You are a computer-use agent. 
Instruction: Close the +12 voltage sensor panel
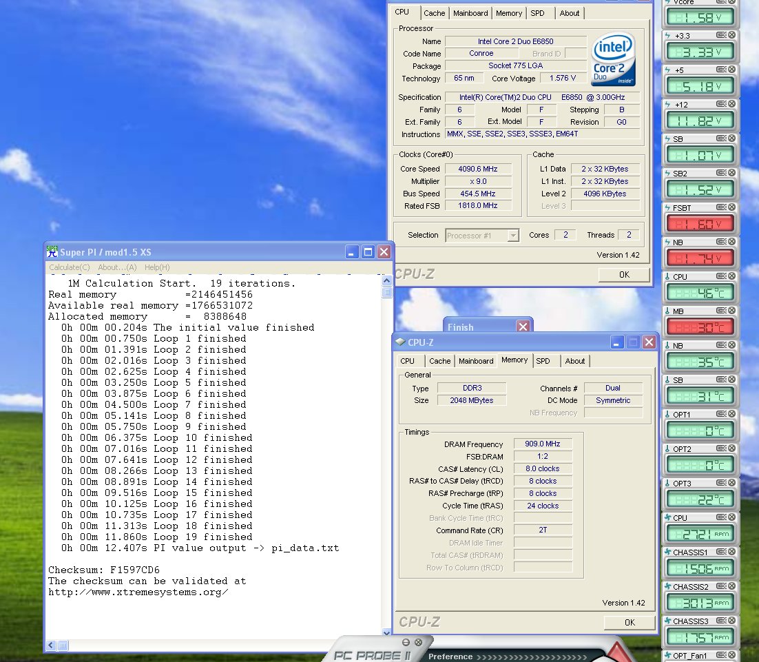[x=731, y=104]
